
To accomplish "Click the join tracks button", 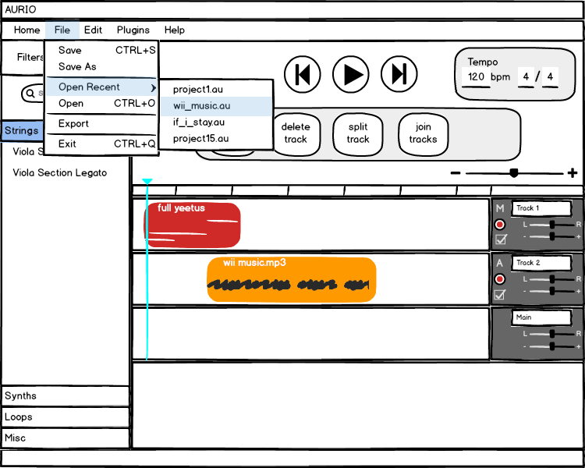I will (x=423, y=133).
